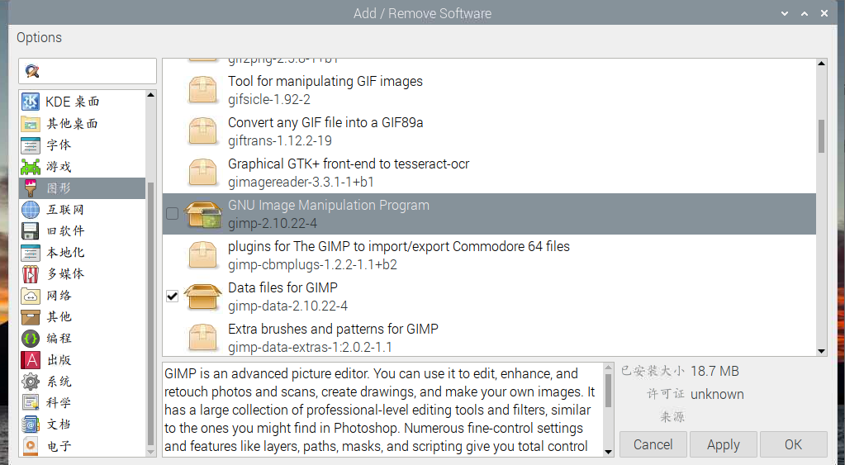The width and height of the screenshot is (845, 465).
Task: Click the 互联网 globe icon
Action: pos(31,210)
